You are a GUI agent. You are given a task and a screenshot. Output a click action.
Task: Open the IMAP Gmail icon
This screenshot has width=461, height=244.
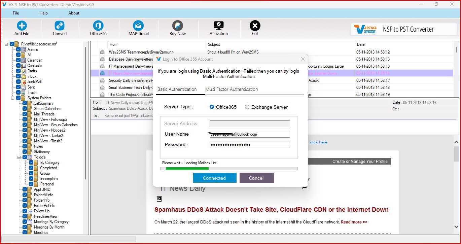tap(138, 26)
